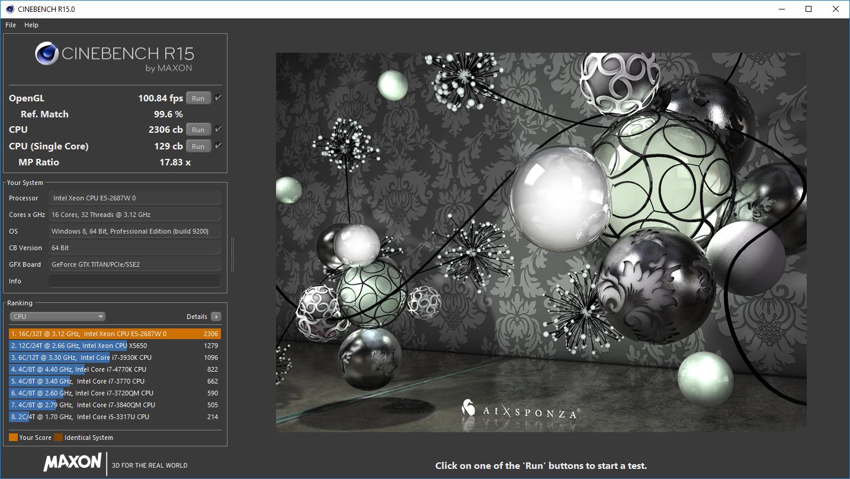850x479 pixels.
Task: Open the Ranking CPU dropdown
Action: click(x=57, y=317)
